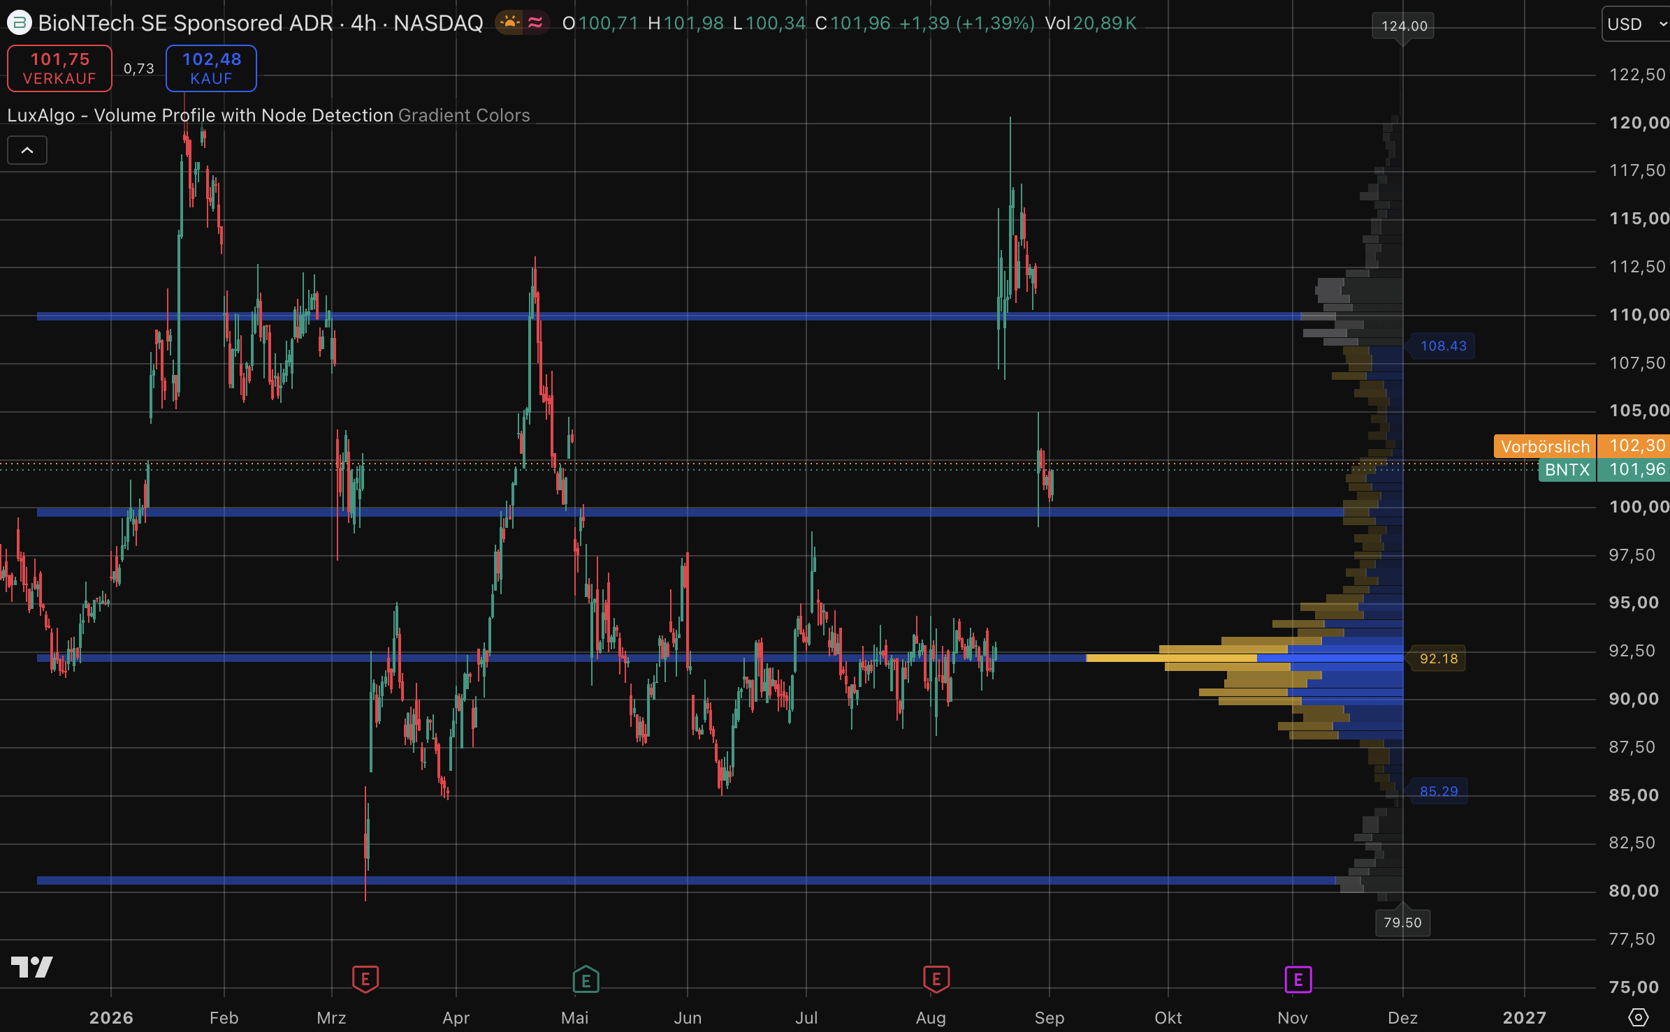Click the Jun label on time axis

pyautogui.click(x=688, y=1017)
